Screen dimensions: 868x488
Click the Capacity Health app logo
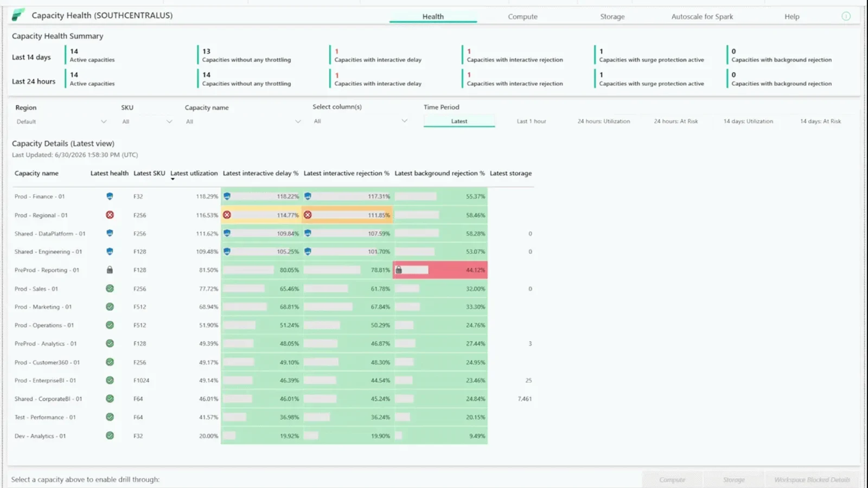click(18, 15)
